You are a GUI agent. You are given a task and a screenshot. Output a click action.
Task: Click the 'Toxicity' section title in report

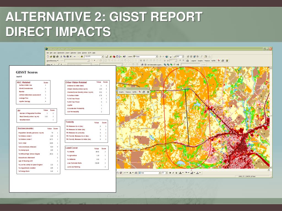tap(70, 122)
